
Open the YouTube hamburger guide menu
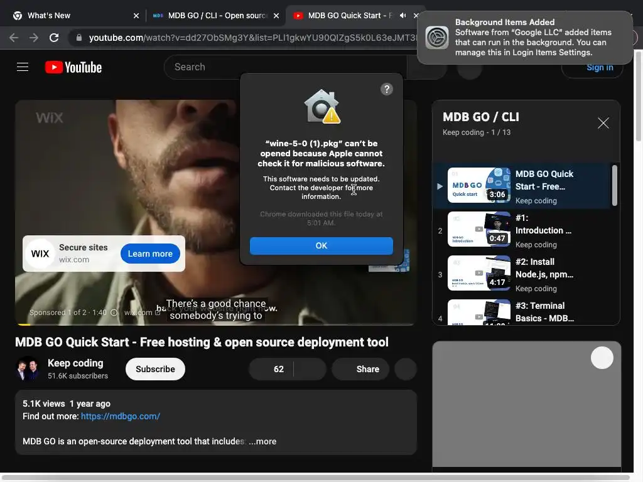(23, 67)
